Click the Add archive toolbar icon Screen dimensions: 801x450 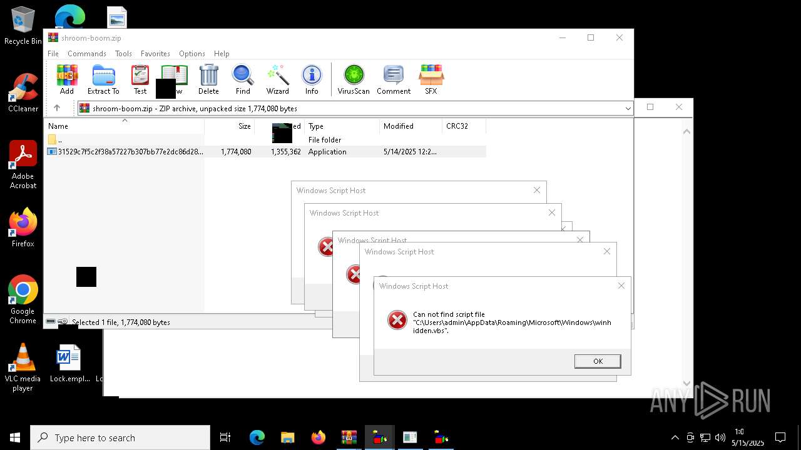point(67,79)
